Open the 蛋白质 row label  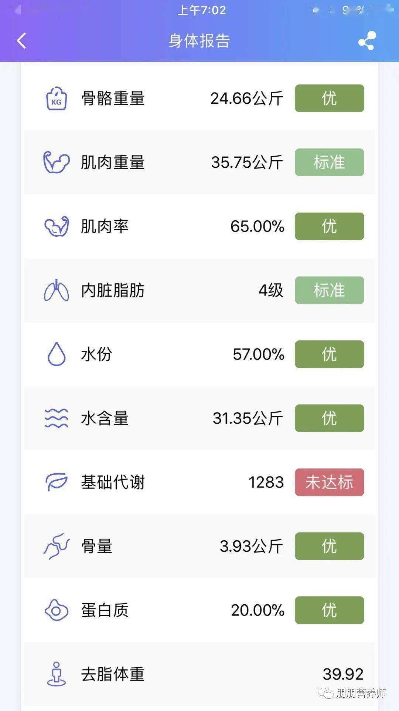[x=105, y=610]
